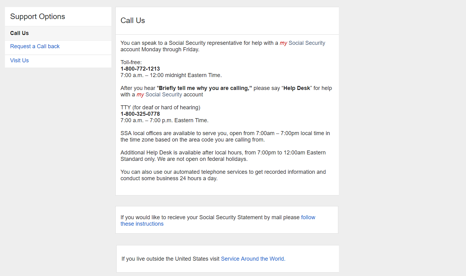
Task: Click the TTY deaf or hard of hearing label
Action: coord(160,107)
